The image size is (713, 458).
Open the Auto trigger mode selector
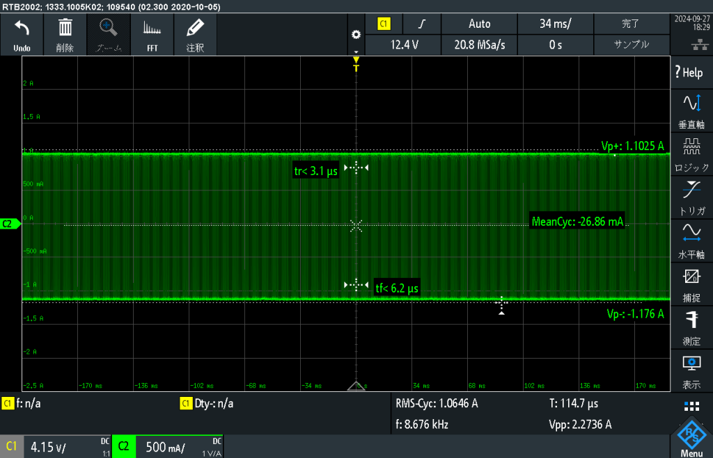click(x=479, y=24)
